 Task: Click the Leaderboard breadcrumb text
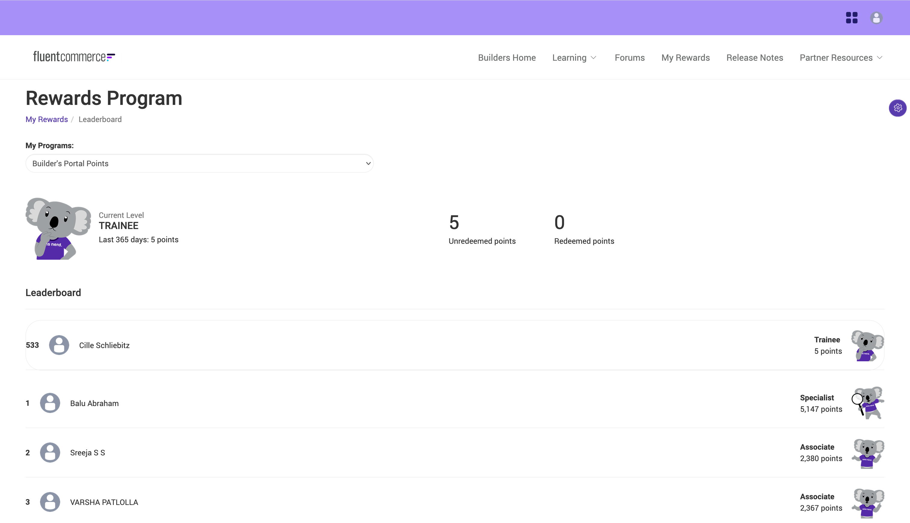coord(100,119)
